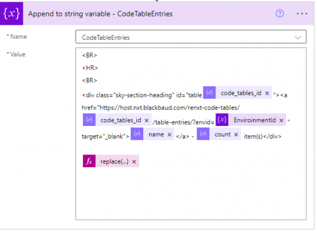This screenshot has width=317, height=231.
Task: Click the count token's icon
Action: click(x=203, y=134)
